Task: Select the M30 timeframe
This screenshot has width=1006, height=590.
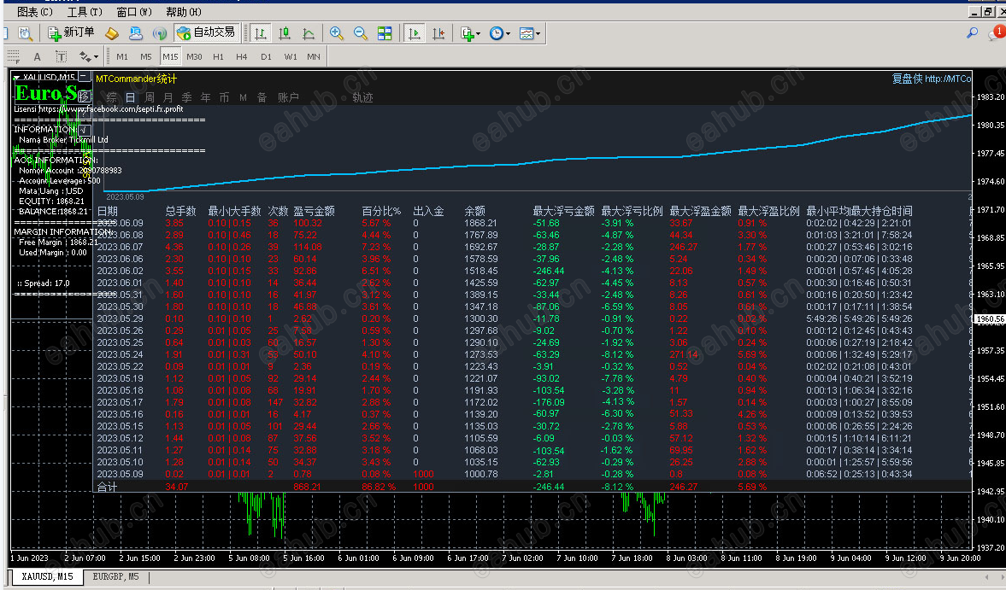Action: (194, 56)
